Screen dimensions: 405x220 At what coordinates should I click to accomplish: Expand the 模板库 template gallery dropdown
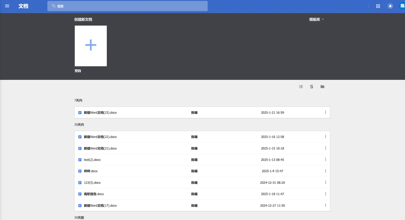coord(316,19)
